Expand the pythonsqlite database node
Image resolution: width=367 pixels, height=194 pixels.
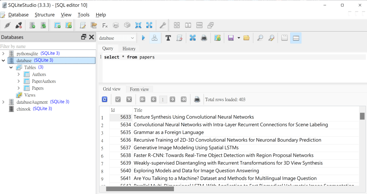click(x=3, y=53)
